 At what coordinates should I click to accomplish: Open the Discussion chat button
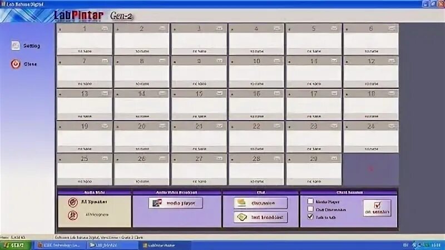(260, 203)
